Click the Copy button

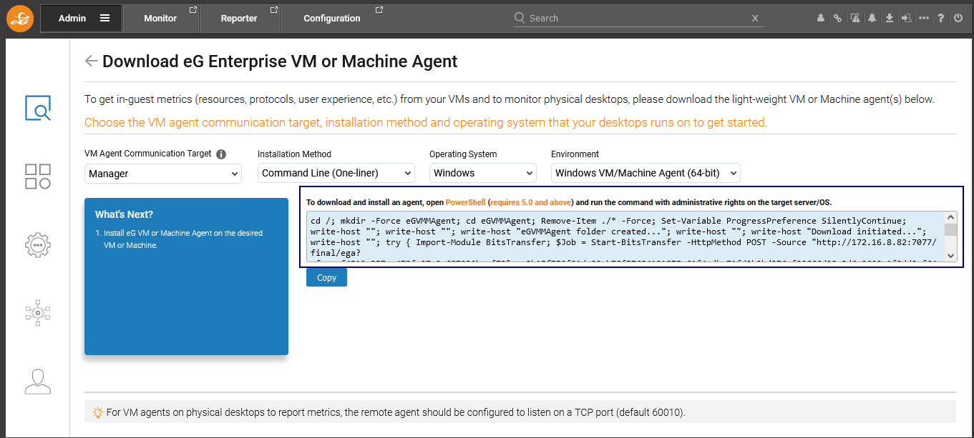click(x=326, y=277)
